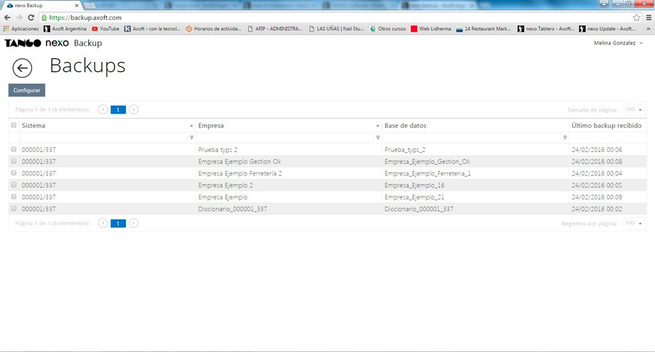Select page 1 in top pager
The height and width of the screenshot is (352, 655).
118,110
